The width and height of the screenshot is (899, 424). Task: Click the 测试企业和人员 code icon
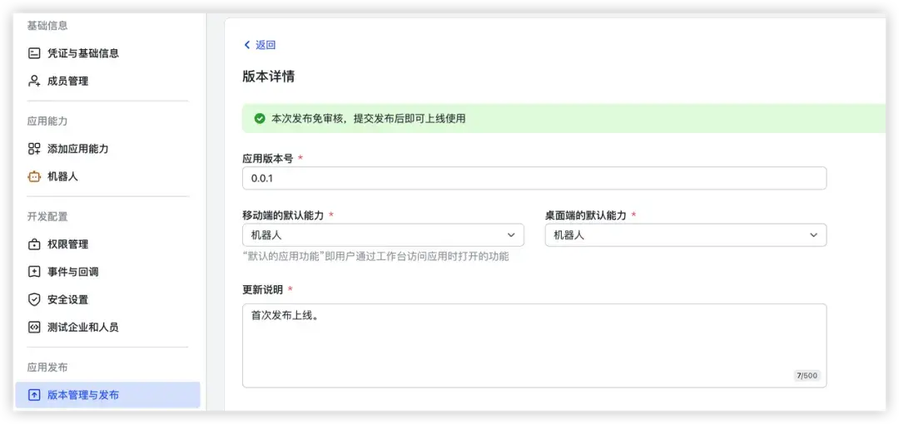coord(34,328)
